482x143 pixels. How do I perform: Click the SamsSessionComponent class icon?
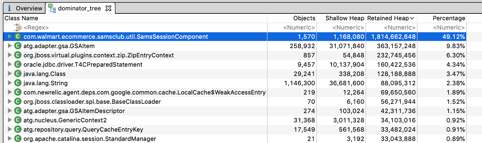coord(18,36)
